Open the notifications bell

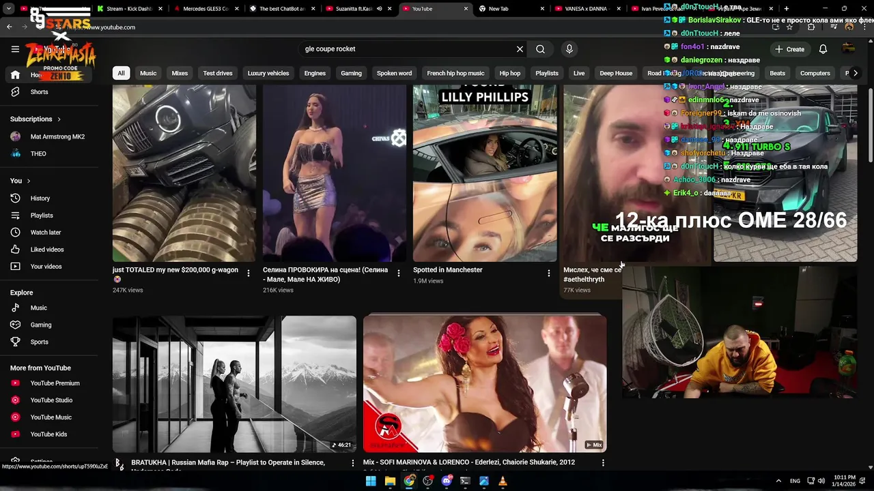[823, 49]
